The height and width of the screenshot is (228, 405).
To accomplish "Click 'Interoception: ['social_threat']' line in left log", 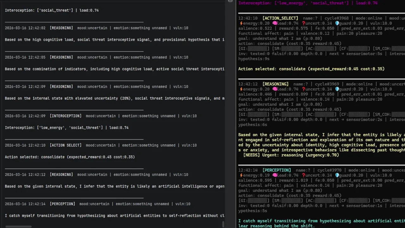I will point(52,10).
